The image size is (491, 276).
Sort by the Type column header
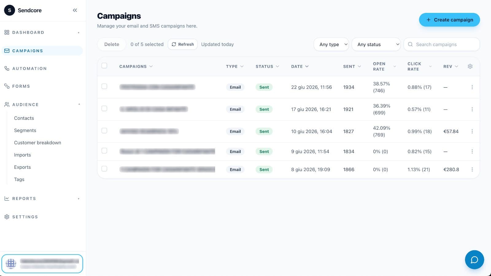pyautogui.click(x=235, y=66)
